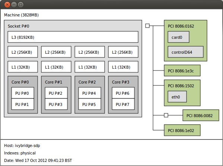Click the PCI 8086:0082 box
The height and width of the screenshot is (166, 223).
pyautogui.click(x=201, y=115)
